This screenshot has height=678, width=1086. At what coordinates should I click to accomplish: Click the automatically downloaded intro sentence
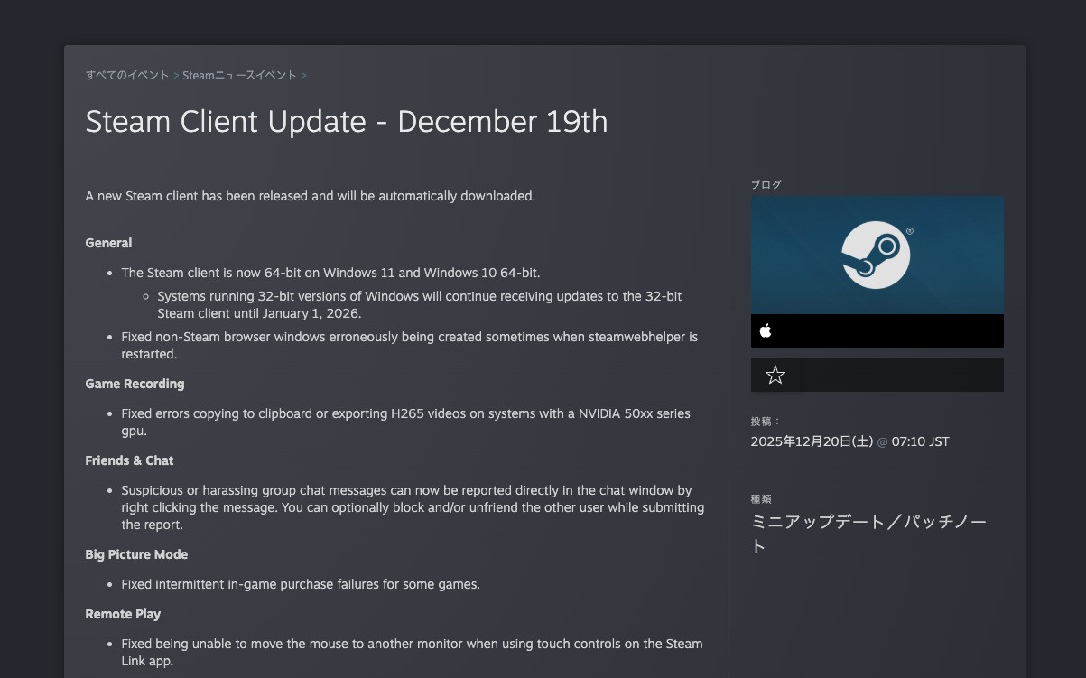pos(311,196)
